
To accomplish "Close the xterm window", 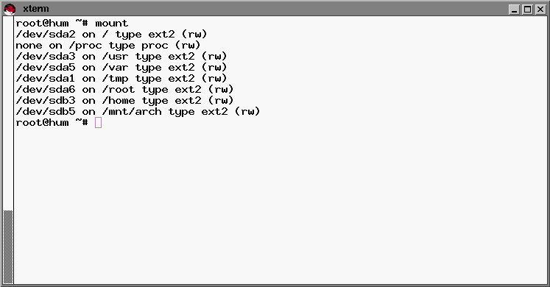I will click(540, 10).
